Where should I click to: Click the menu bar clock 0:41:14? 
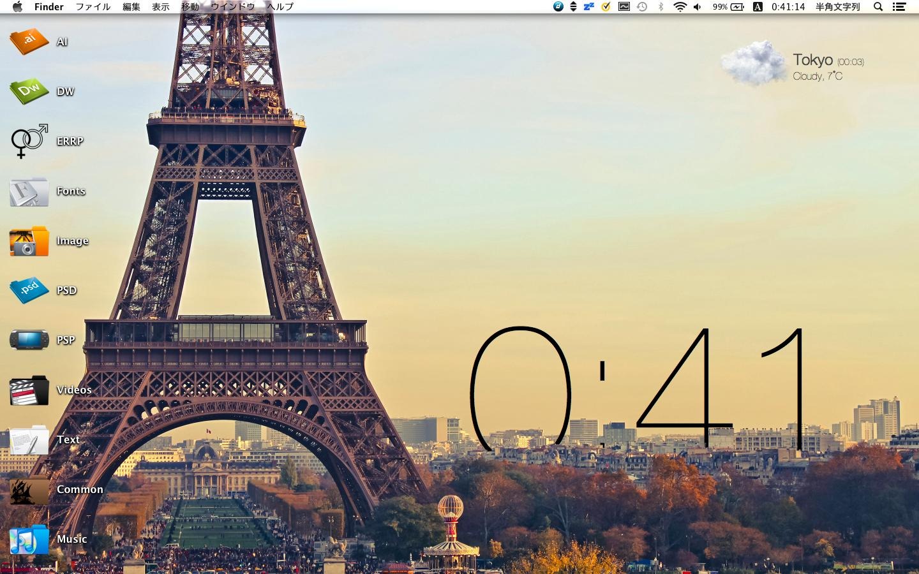click(x=788, y=6)
